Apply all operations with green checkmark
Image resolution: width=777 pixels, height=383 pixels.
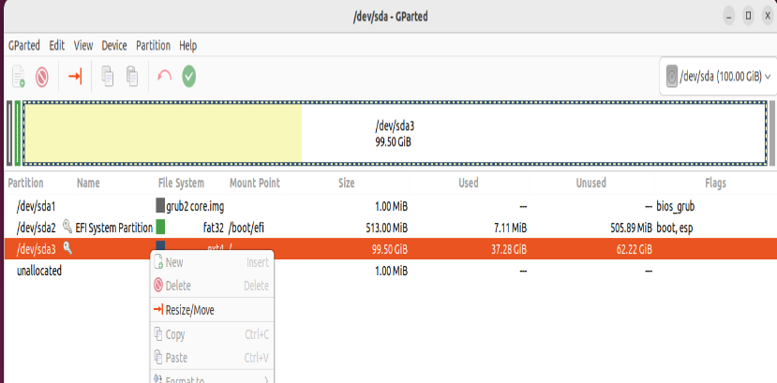pyautogui.click(x=188, y=76)
